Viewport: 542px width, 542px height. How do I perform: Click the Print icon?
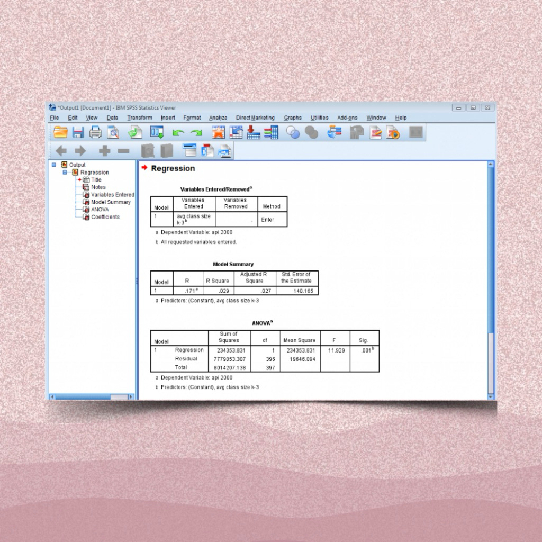(95, 132)
